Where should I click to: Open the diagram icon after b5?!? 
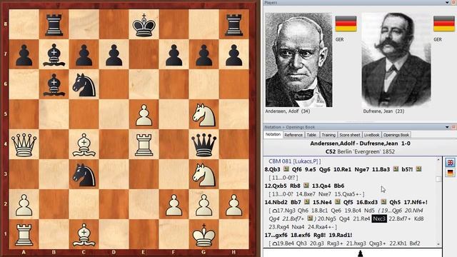point(418,169)
